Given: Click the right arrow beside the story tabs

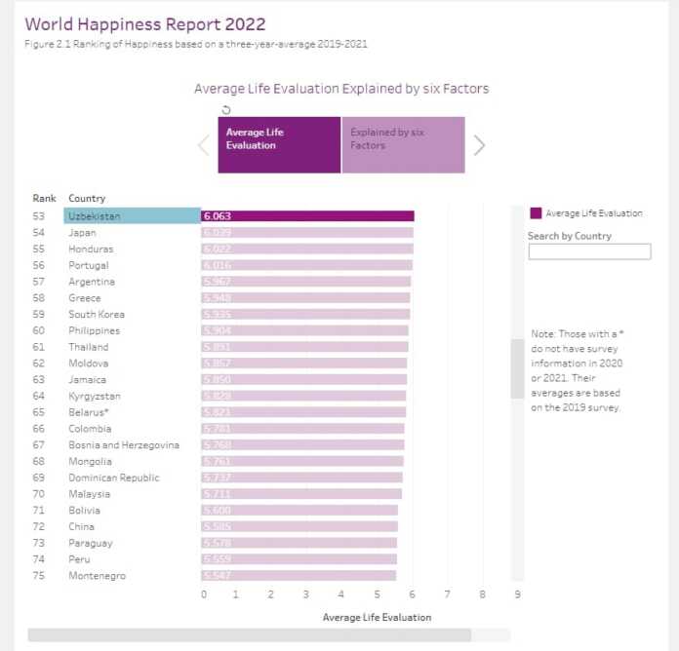Looking at the screenshot, I should tap(479, 145).
